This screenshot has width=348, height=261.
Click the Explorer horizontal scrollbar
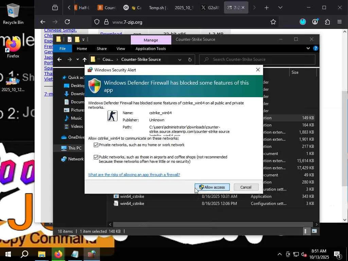point(213,224)
